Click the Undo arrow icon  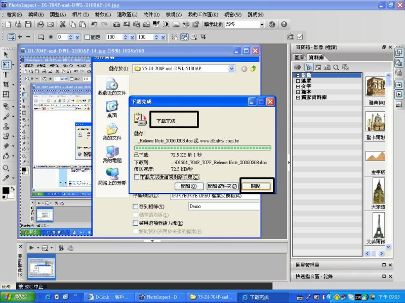tap(94, 24)
